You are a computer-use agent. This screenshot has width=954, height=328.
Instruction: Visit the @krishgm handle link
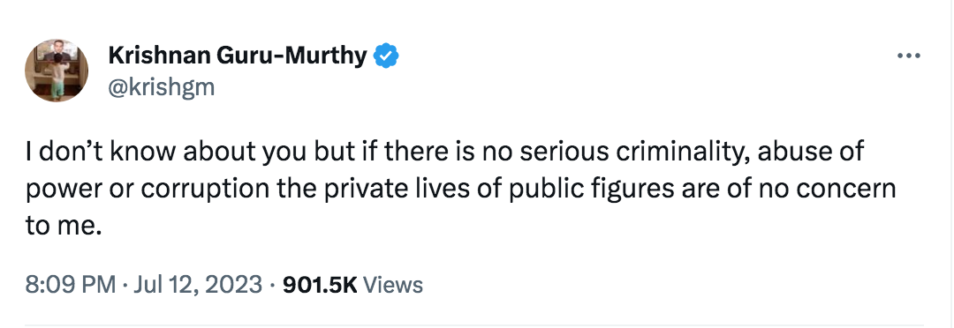click(162, 87)
